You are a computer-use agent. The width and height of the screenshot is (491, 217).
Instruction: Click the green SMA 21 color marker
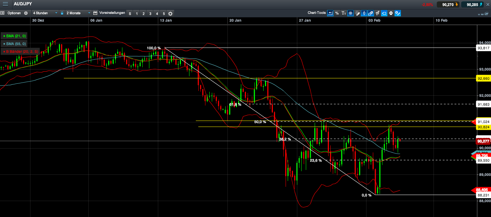click(4, 36)
